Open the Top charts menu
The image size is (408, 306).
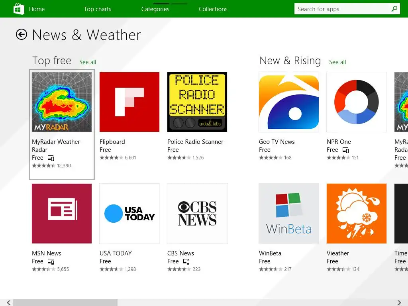(98, 9)
